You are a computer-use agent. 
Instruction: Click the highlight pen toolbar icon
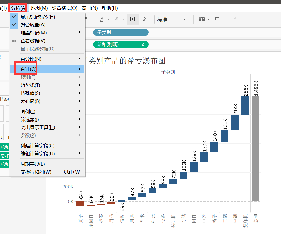point(102,19)
